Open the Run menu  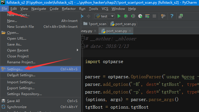click(82, 9)
